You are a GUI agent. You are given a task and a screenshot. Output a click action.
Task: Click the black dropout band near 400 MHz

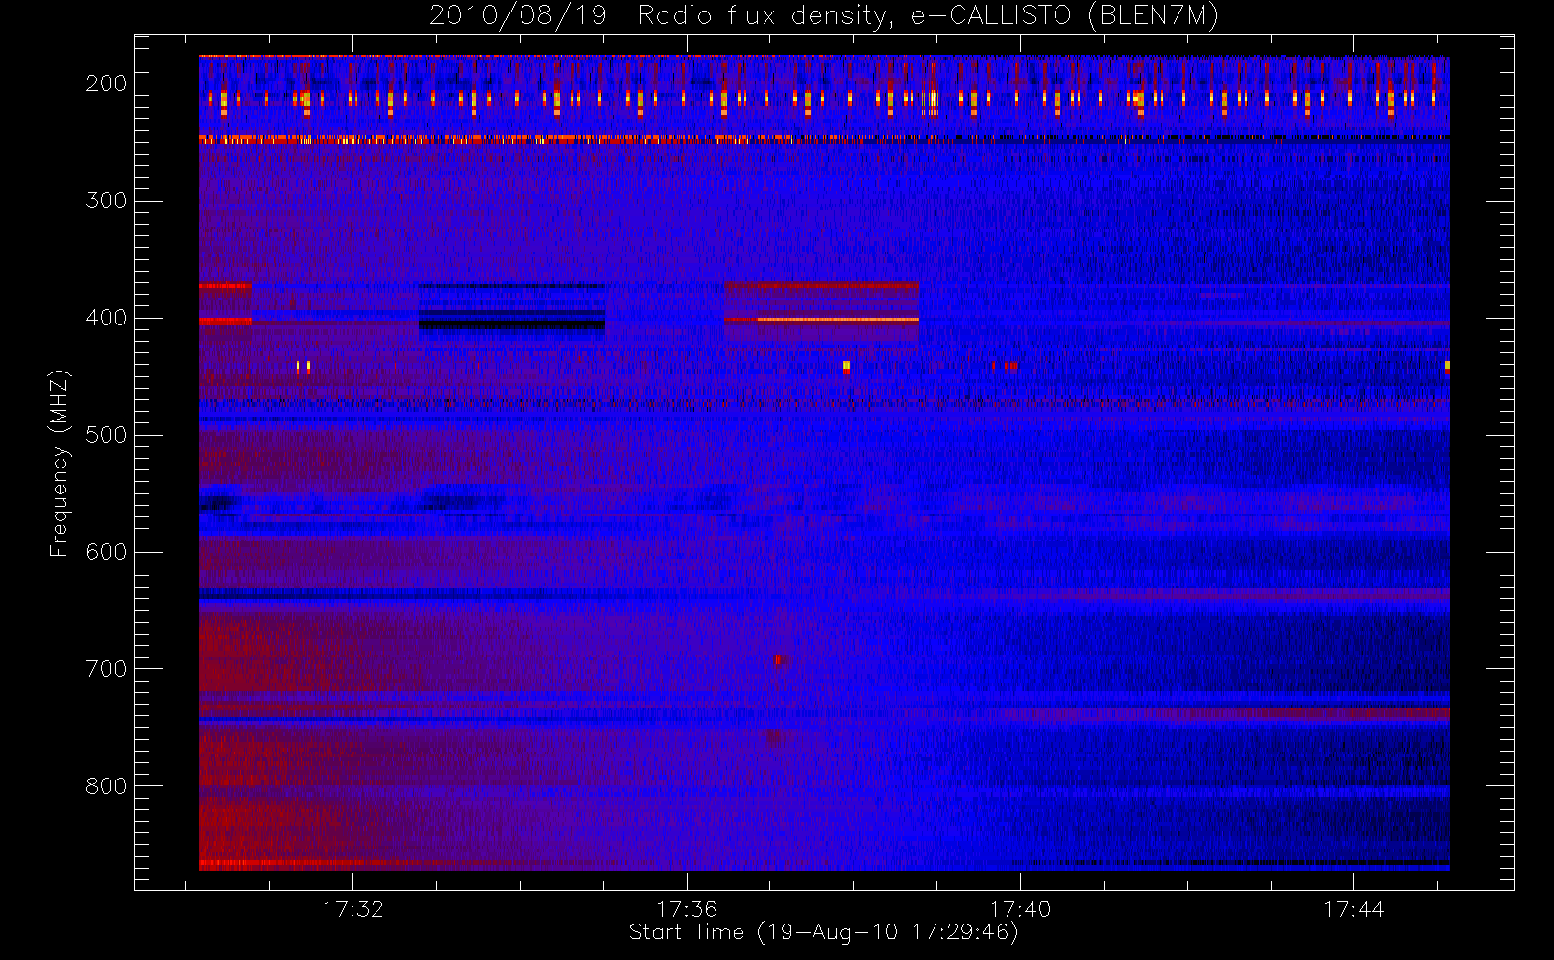(512, 324)
